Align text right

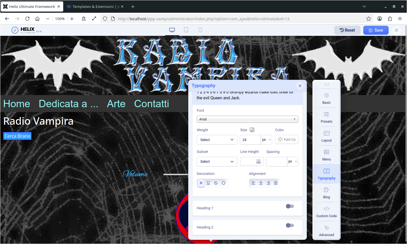coord(268,183)
